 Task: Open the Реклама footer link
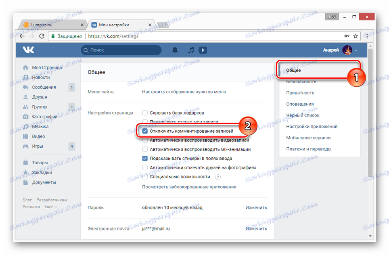coord(31,207)
